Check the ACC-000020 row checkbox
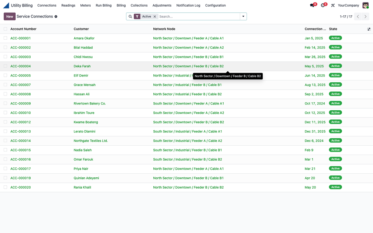 click(x=5, y=187)
